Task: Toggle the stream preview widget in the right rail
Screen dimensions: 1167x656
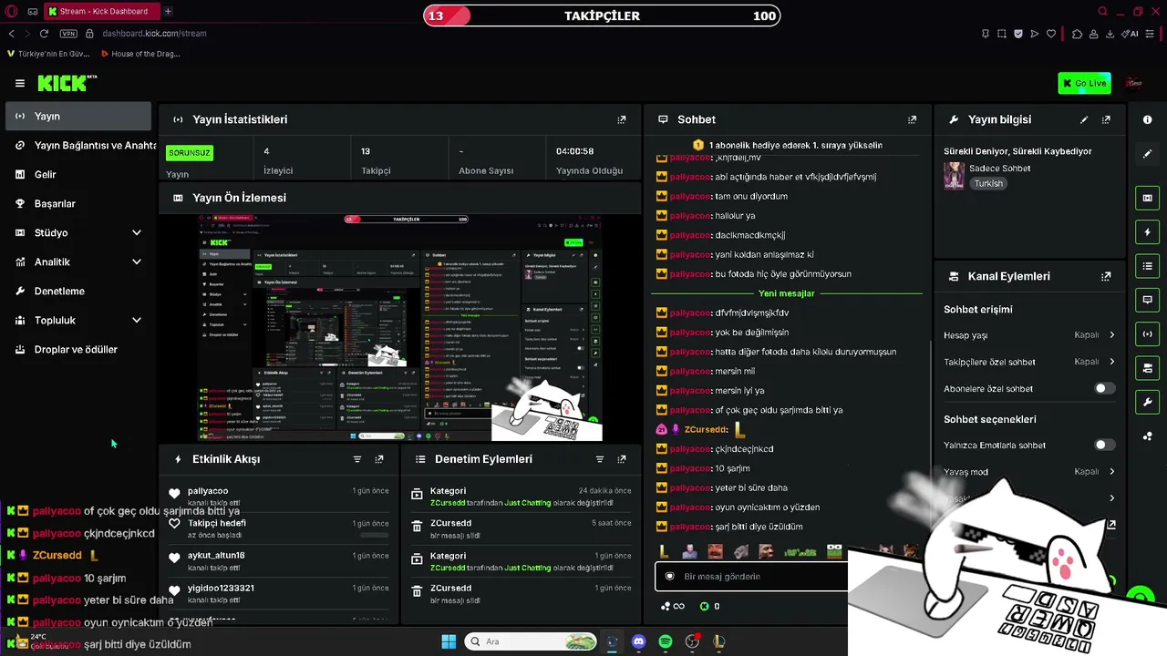Action: tap(1147, 198)
